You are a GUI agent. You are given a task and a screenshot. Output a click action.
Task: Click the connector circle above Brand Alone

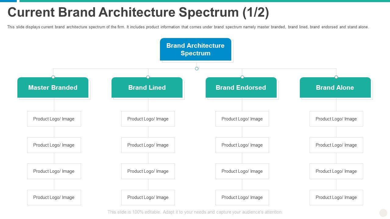pos(336,77)
